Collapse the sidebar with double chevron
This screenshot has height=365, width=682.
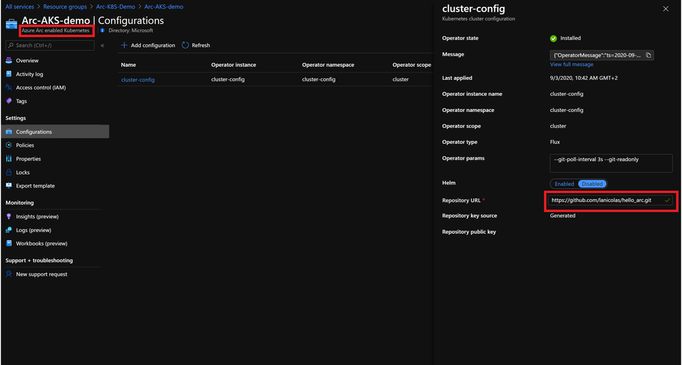102,45
